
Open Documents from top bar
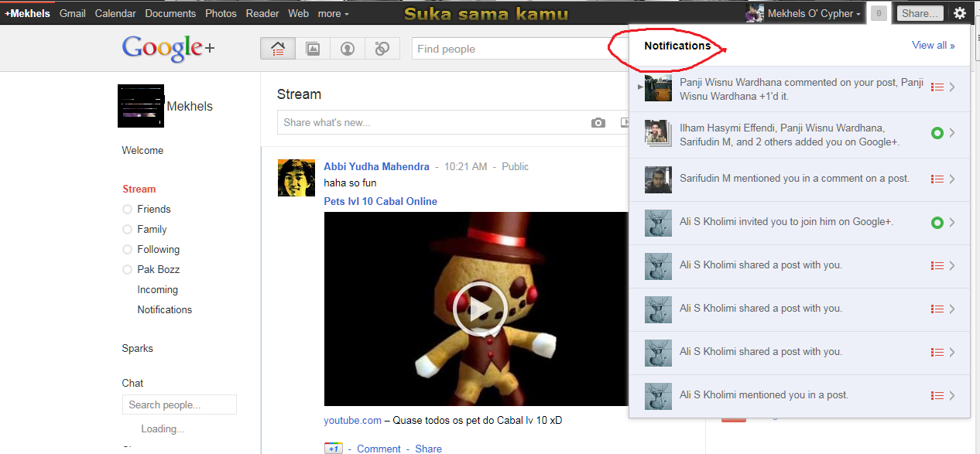170,13
